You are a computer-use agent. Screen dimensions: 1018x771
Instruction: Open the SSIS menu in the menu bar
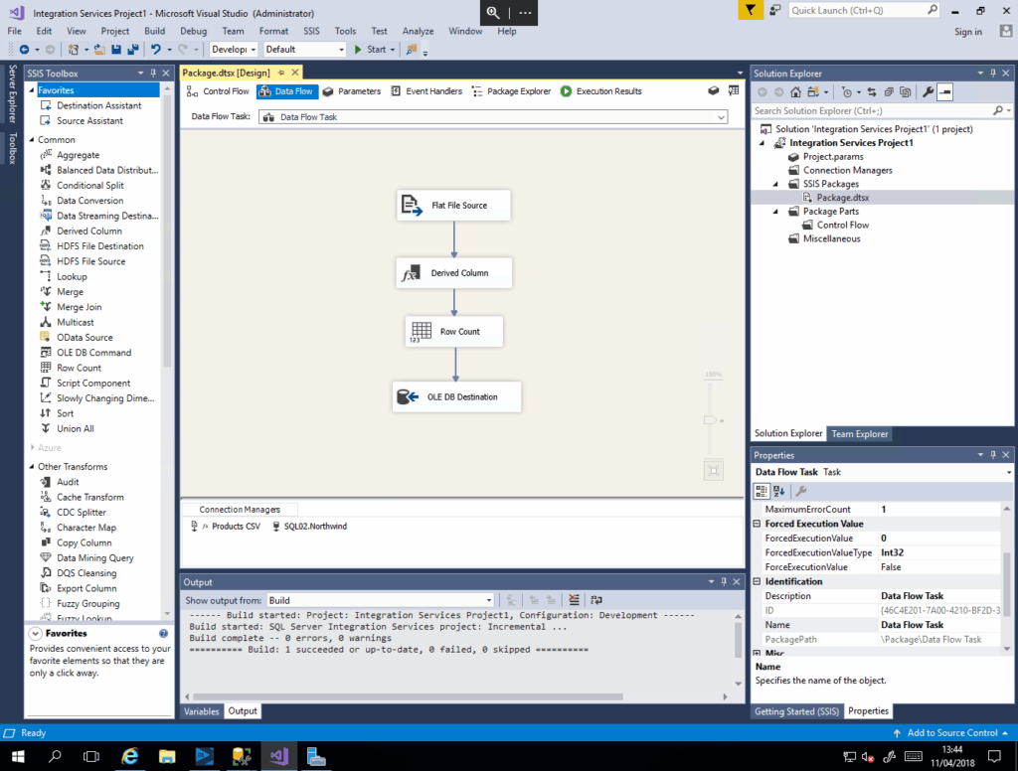click(x=311, y=31)
